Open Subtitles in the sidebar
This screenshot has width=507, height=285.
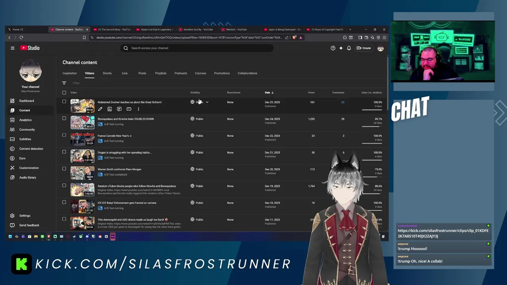tap(30, 139)
